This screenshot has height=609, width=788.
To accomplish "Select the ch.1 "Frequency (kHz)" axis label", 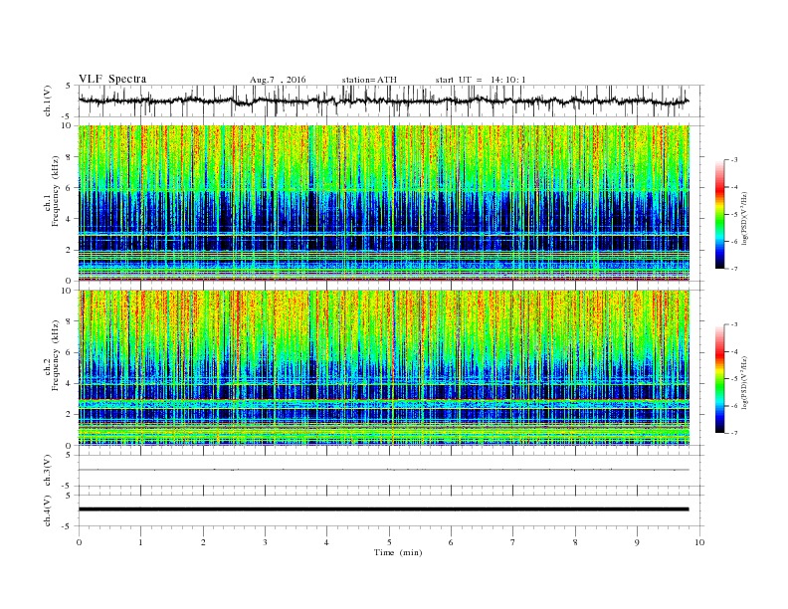I will click(x=56, y=190).
